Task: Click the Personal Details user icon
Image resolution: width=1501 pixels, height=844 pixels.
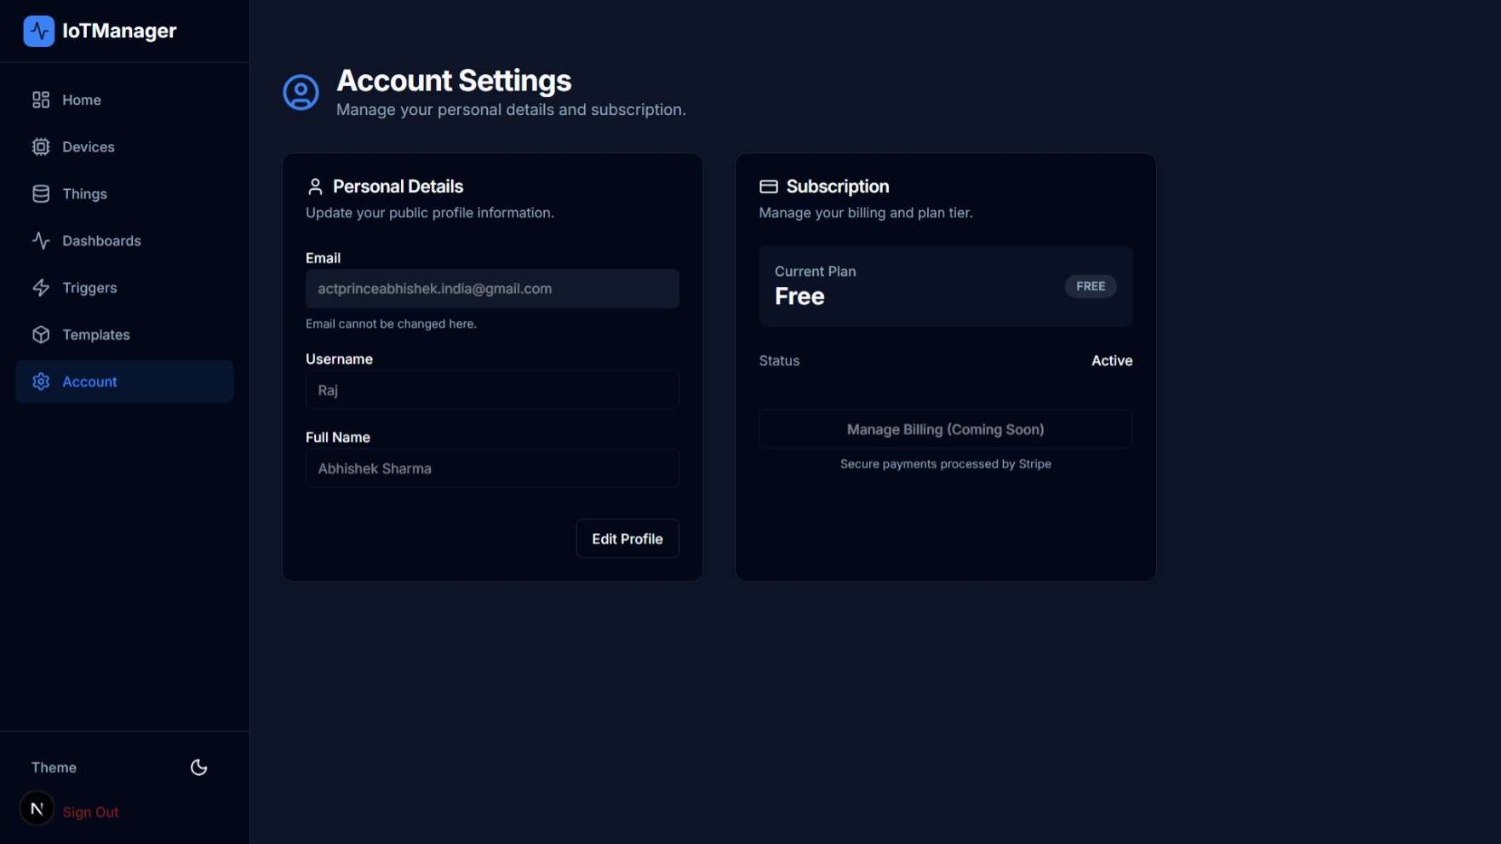Action: pyautogui.click(x=315, y=186)
